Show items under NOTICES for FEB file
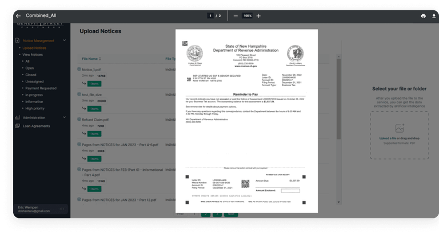 click(94, 189)
